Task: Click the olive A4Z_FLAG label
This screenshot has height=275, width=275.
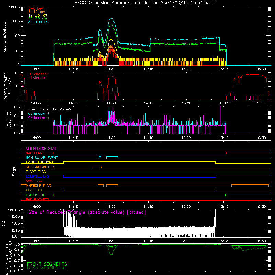Action: coord(34,190)
